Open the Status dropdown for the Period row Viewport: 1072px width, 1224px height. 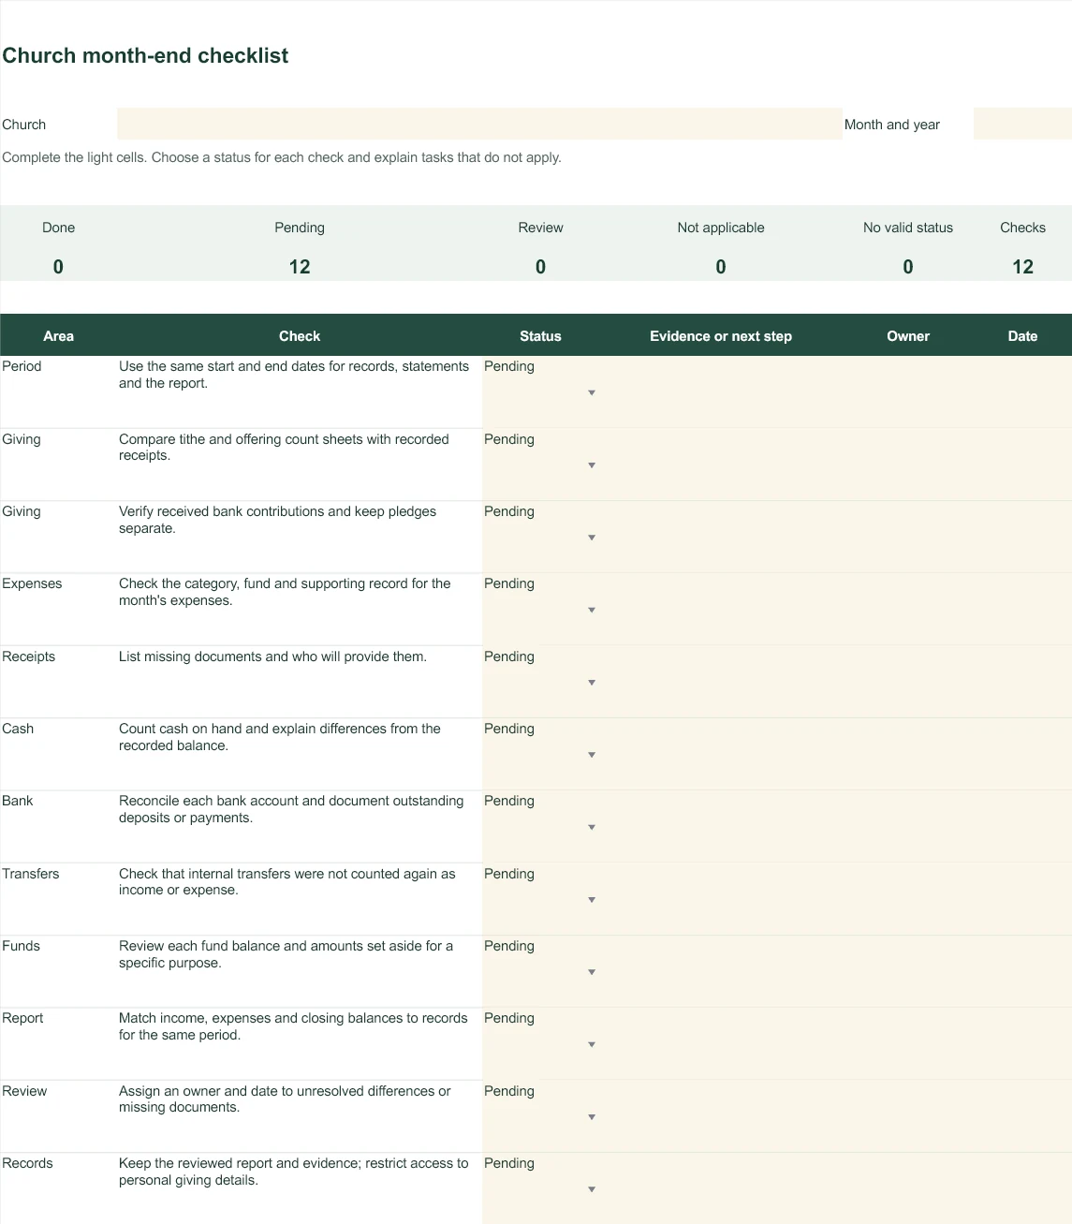[x=592, y=392]
